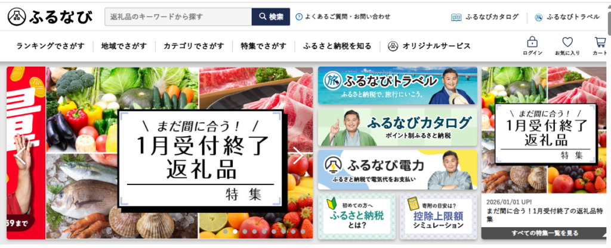Open 控除上限額シミュレーション banner

point(439,216)
